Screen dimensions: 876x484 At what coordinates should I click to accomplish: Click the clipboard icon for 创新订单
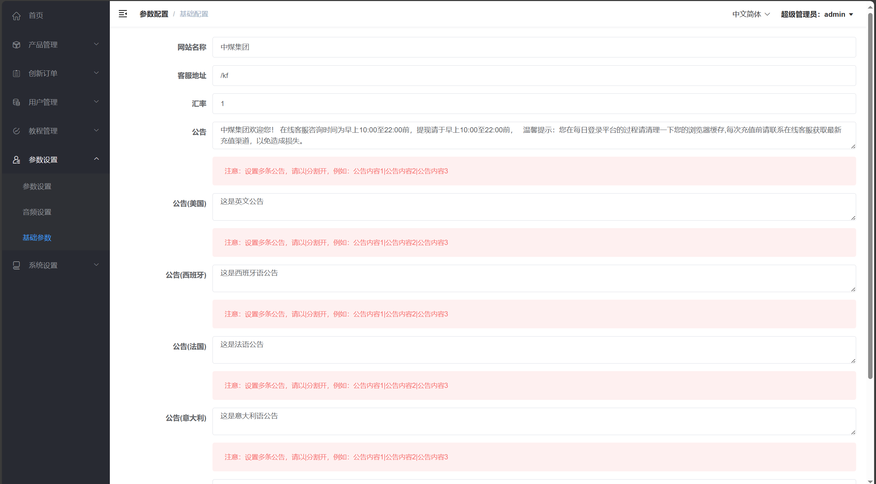pos(16,74)
